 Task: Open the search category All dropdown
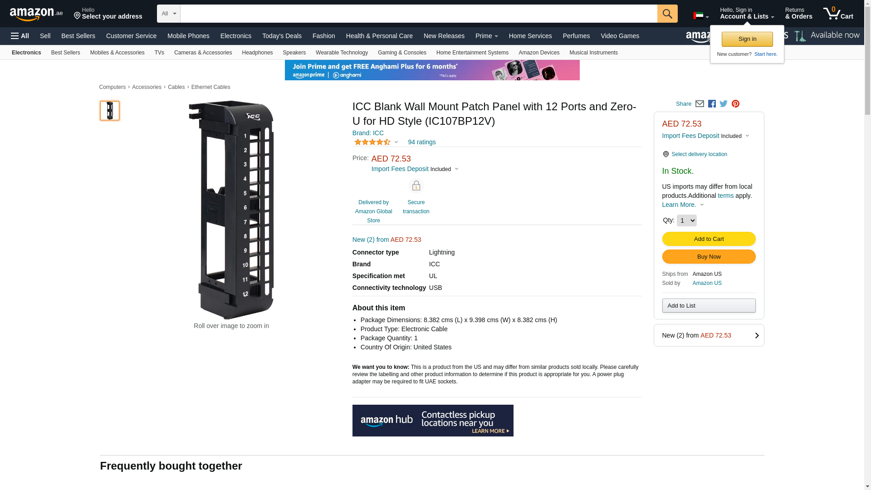pos(168,14)
